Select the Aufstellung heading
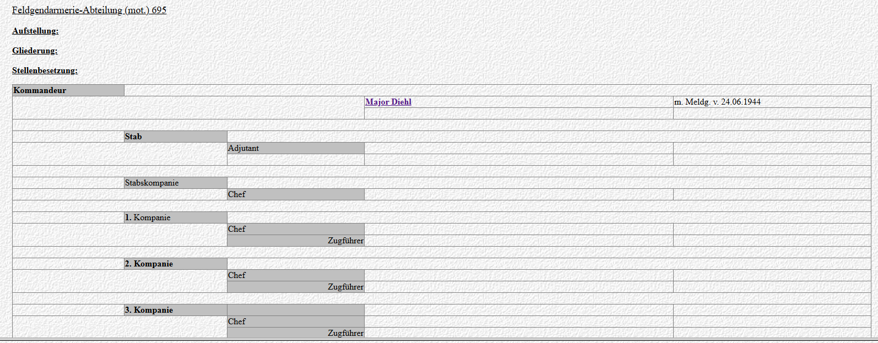Viewport: 878px width, 343px height. point(35,31)
